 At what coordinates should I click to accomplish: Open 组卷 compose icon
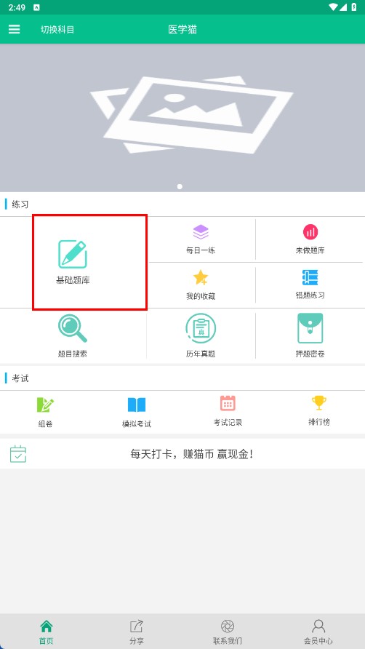[46, 405]
